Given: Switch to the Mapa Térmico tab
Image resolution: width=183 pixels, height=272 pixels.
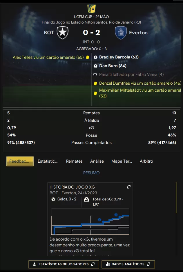Looking at the screenshot, I should tap(122, 161).
